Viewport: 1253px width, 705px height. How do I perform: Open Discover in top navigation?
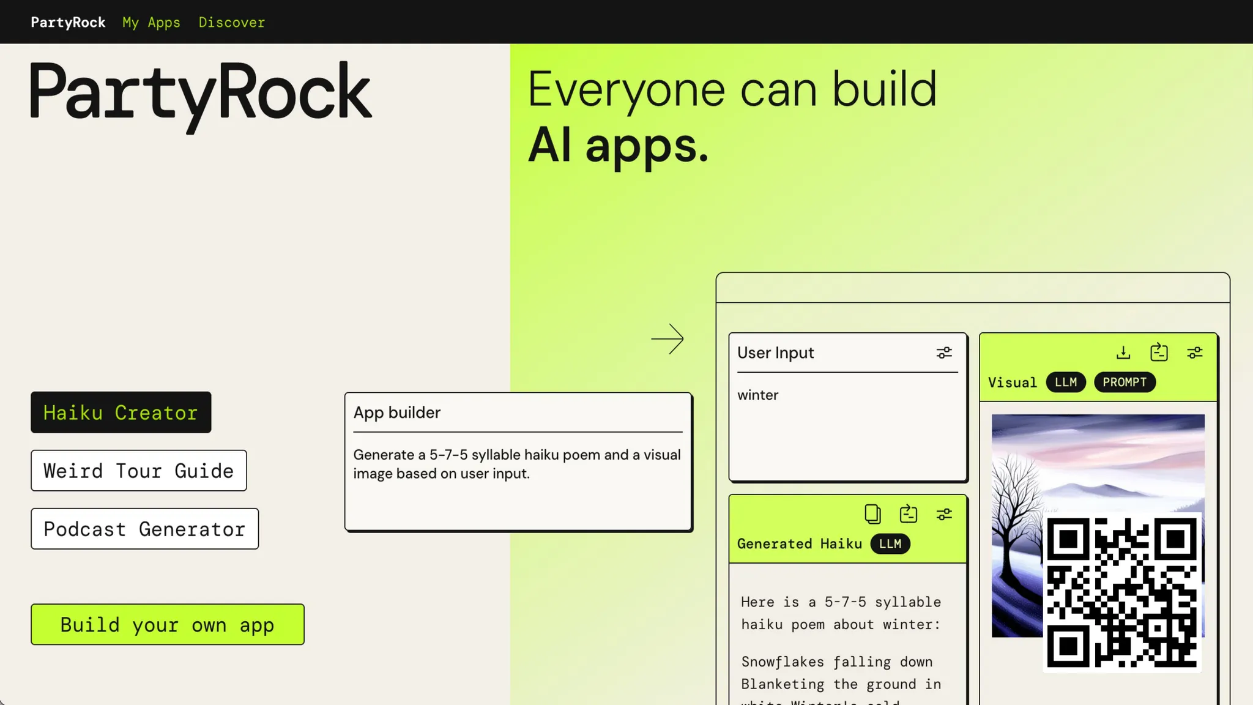coord(232,23)
